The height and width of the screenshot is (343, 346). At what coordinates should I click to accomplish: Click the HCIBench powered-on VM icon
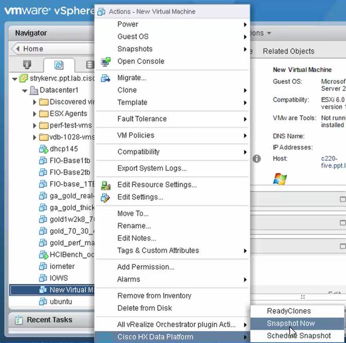(x=43, y=255)
